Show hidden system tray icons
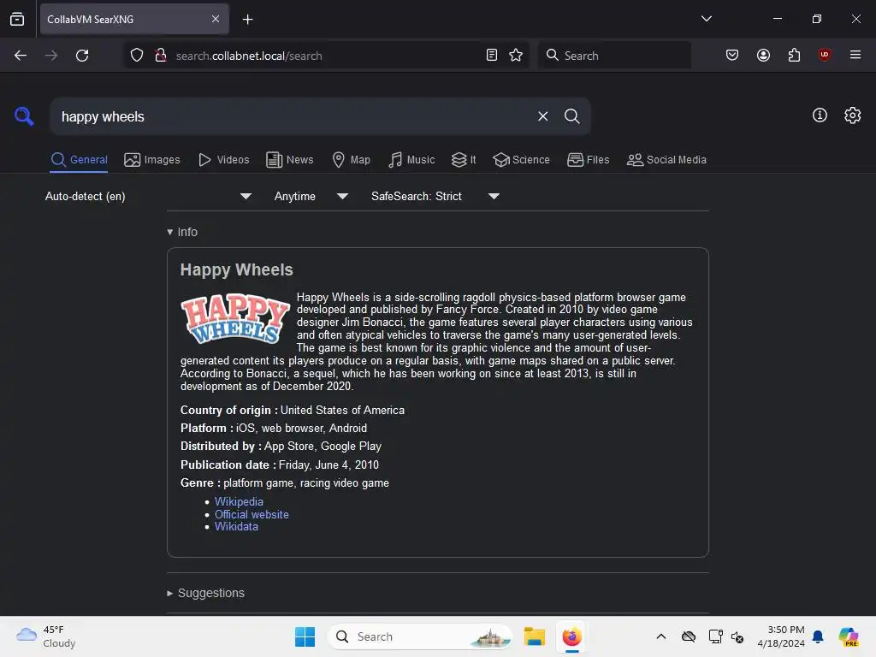Image resolution: width=876 pixels, height=657 pixels. [661, 636]
